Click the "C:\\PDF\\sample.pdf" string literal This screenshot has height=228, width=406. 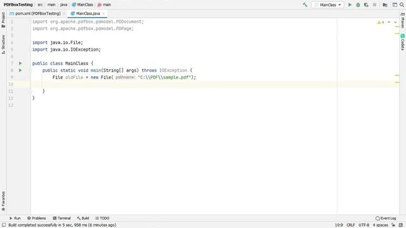164,77
